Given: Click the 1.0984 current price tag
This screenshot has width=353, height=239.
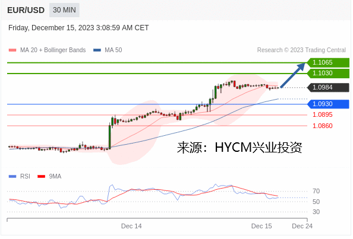Looking at the screenshot, I should [x=328, y=88].
